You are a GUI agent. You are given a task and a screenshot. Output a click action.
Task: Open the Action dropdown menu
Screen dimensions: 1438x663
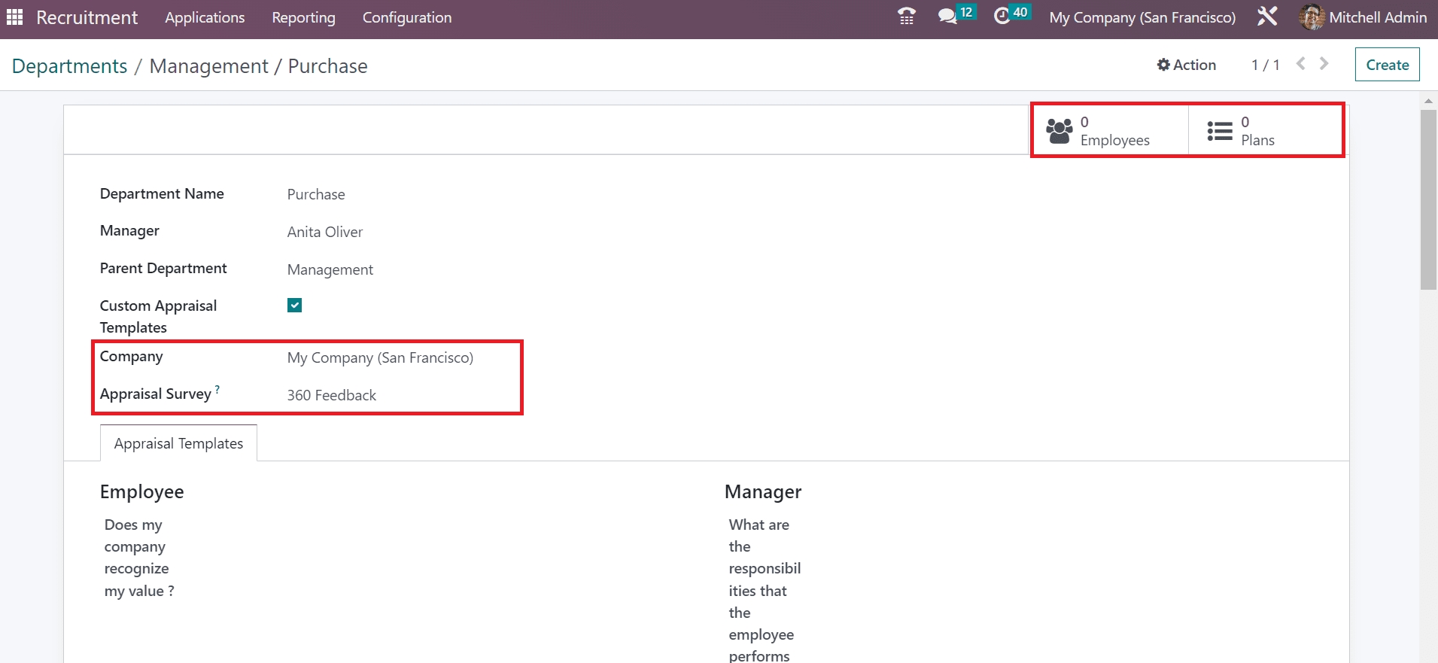tap(1187, 65)
